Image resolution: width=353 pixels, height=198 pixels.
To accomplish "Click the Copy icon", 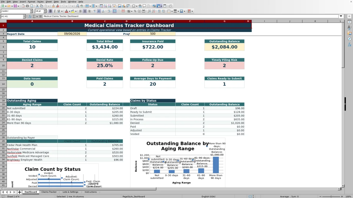I will click(41, 6).
